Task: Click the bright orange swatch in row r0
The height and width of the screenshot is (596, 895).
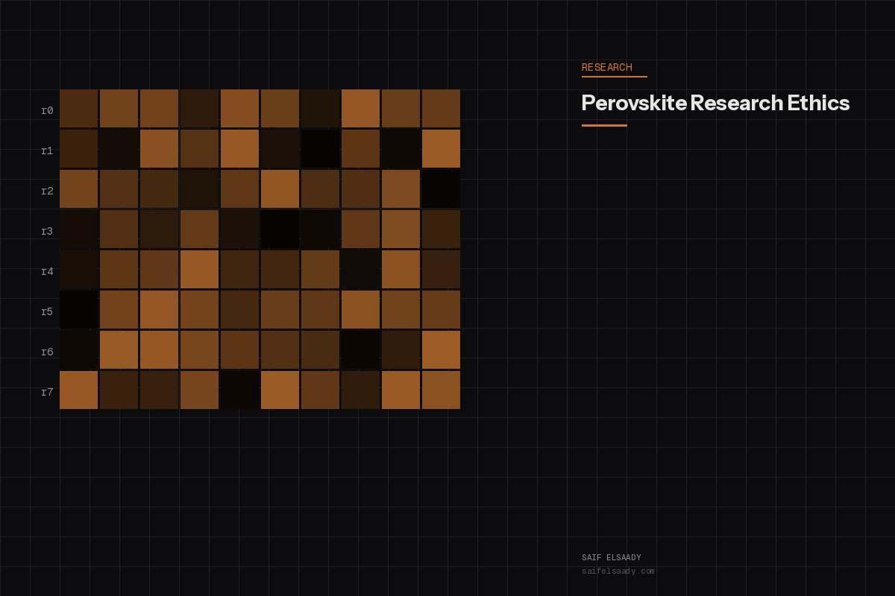Action: [360, 108]
